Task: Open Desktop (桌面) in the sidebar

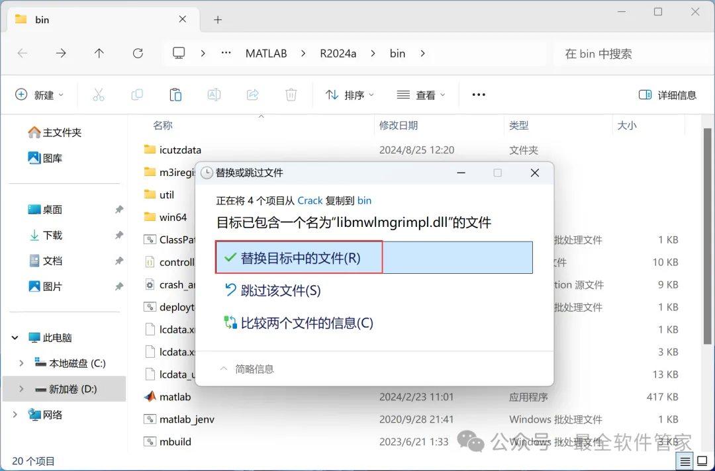Action: [45, 210]
